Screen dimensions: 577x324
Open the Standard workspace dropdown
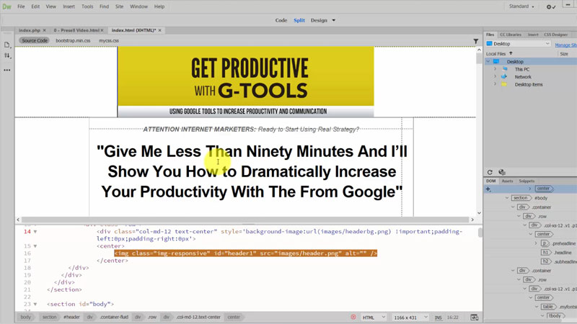click(521, 6)
